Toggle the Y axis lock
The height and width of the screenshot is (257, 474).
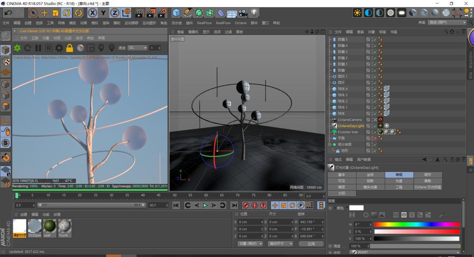point(104,13)
